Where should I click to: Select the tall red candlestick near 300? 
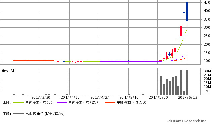181,31
